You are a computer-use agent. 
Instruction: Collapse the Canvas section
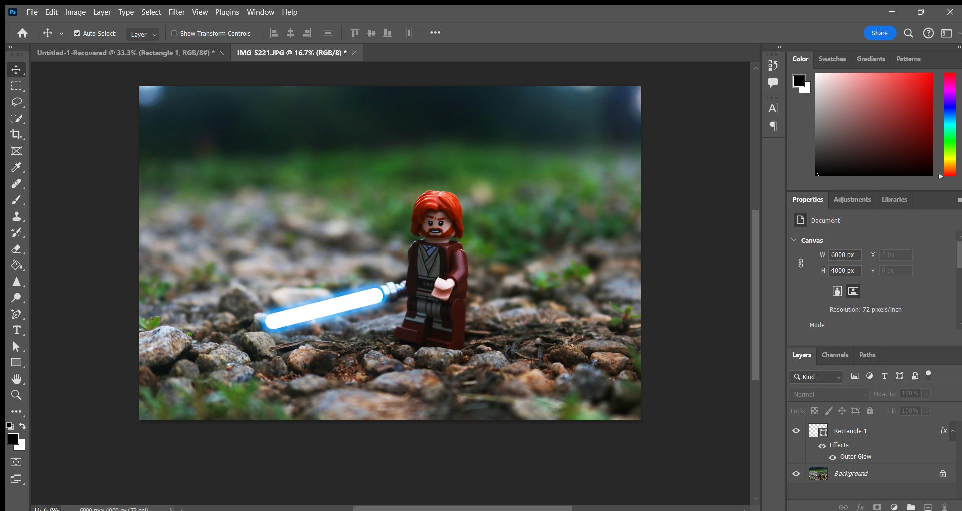tap(794, 240)
